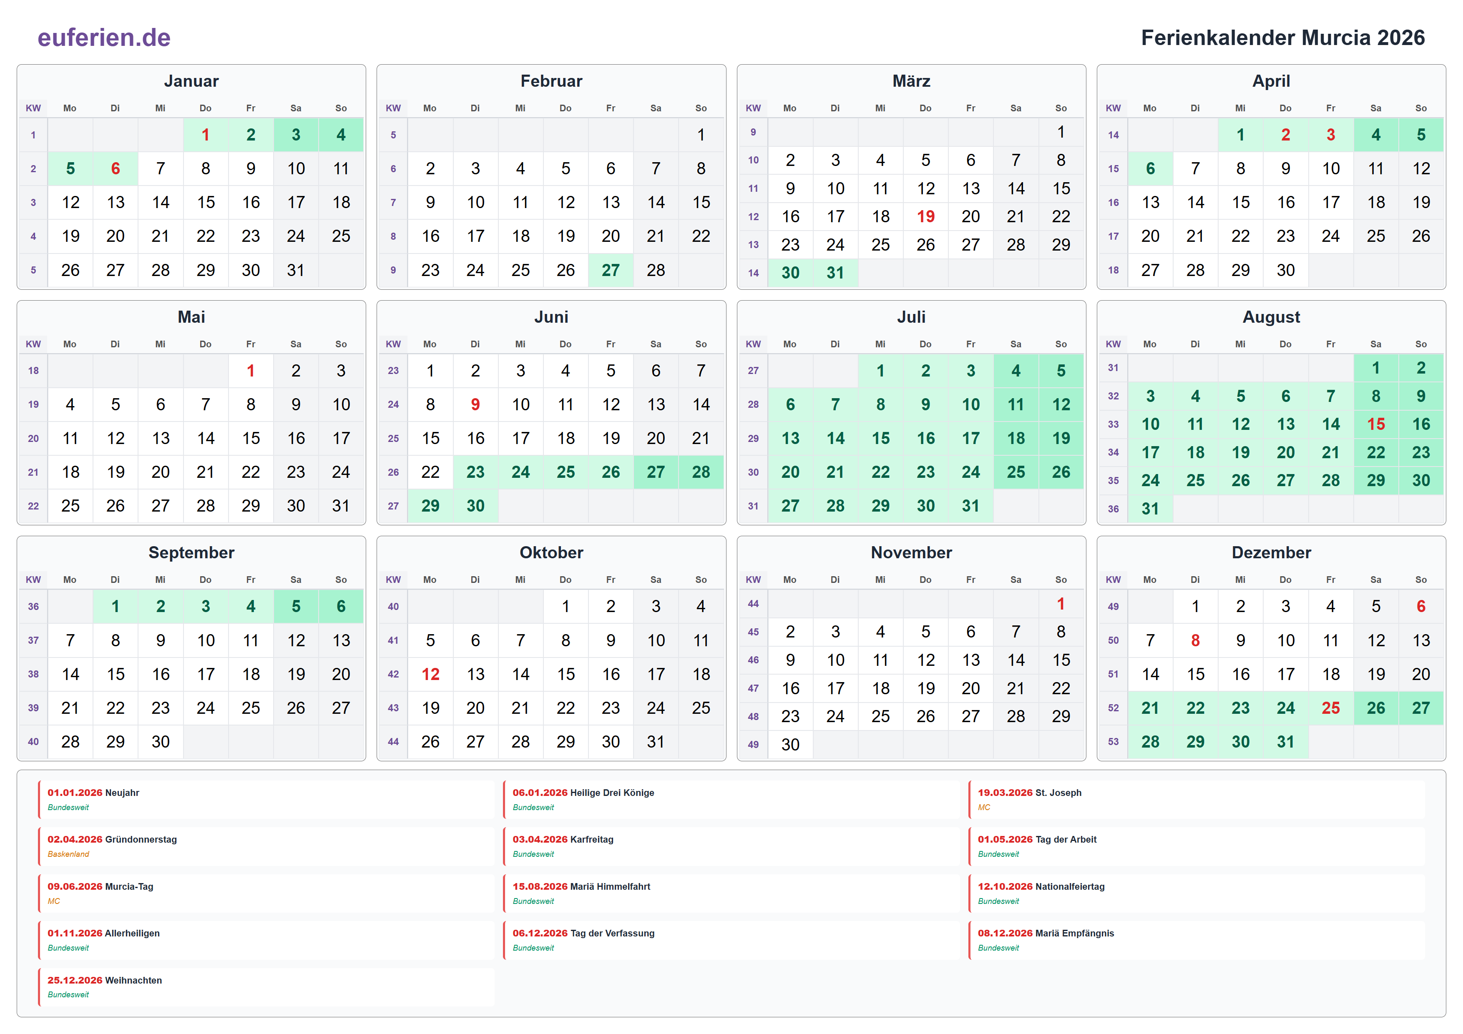
Task: Open the 03.04.2026 Karfreitag entry
Action: pos(731,846)
